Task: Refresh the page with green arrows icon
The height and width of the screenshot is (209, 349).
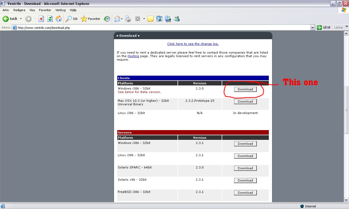Action: tap(50, 19)
